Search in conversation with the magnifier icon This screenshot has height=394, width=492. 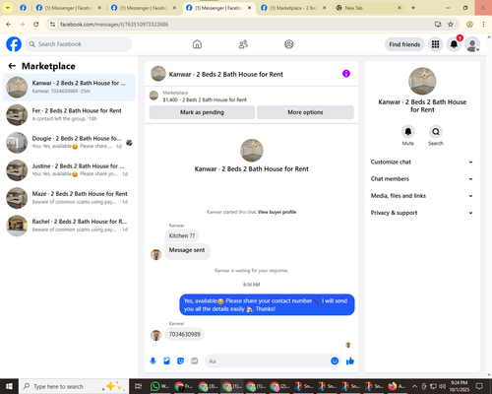436,132
